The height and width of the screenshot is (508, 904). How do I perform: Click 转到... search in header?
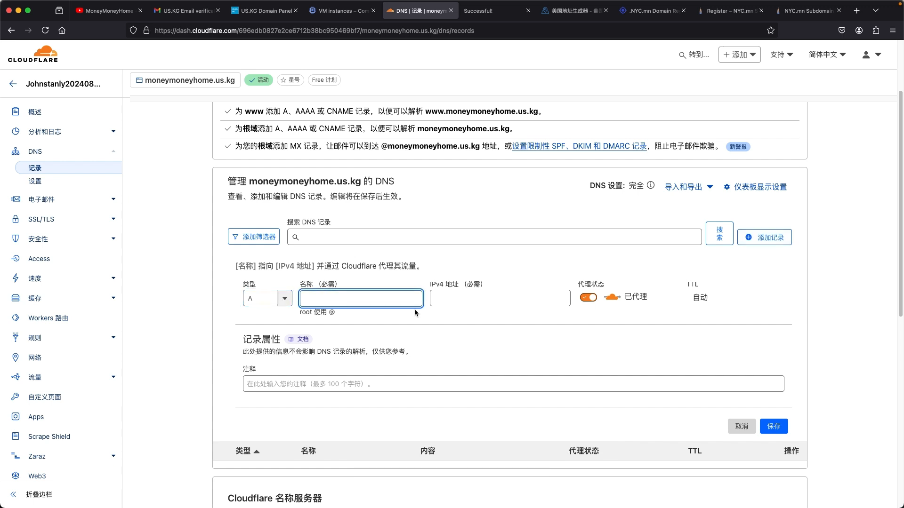click(694, 55)
